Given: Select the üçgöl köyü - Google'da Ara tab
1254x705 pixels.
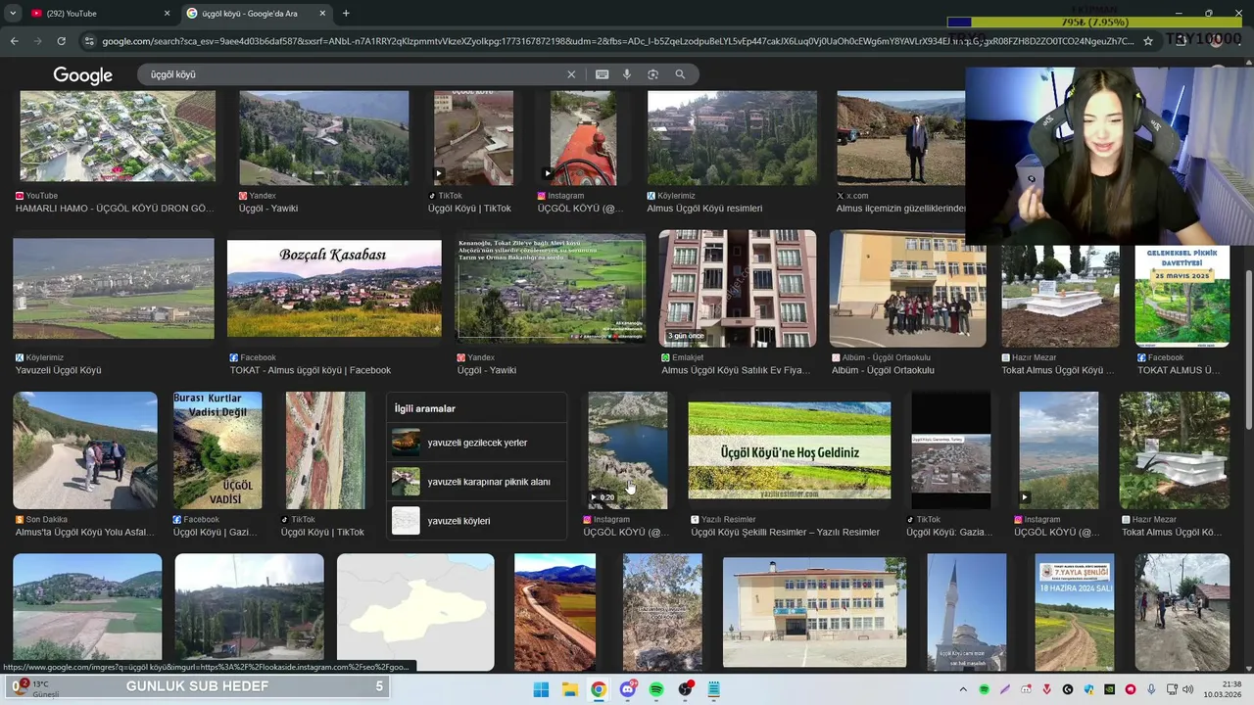Looking at the screenshot, I should click(x=257, y=14).
